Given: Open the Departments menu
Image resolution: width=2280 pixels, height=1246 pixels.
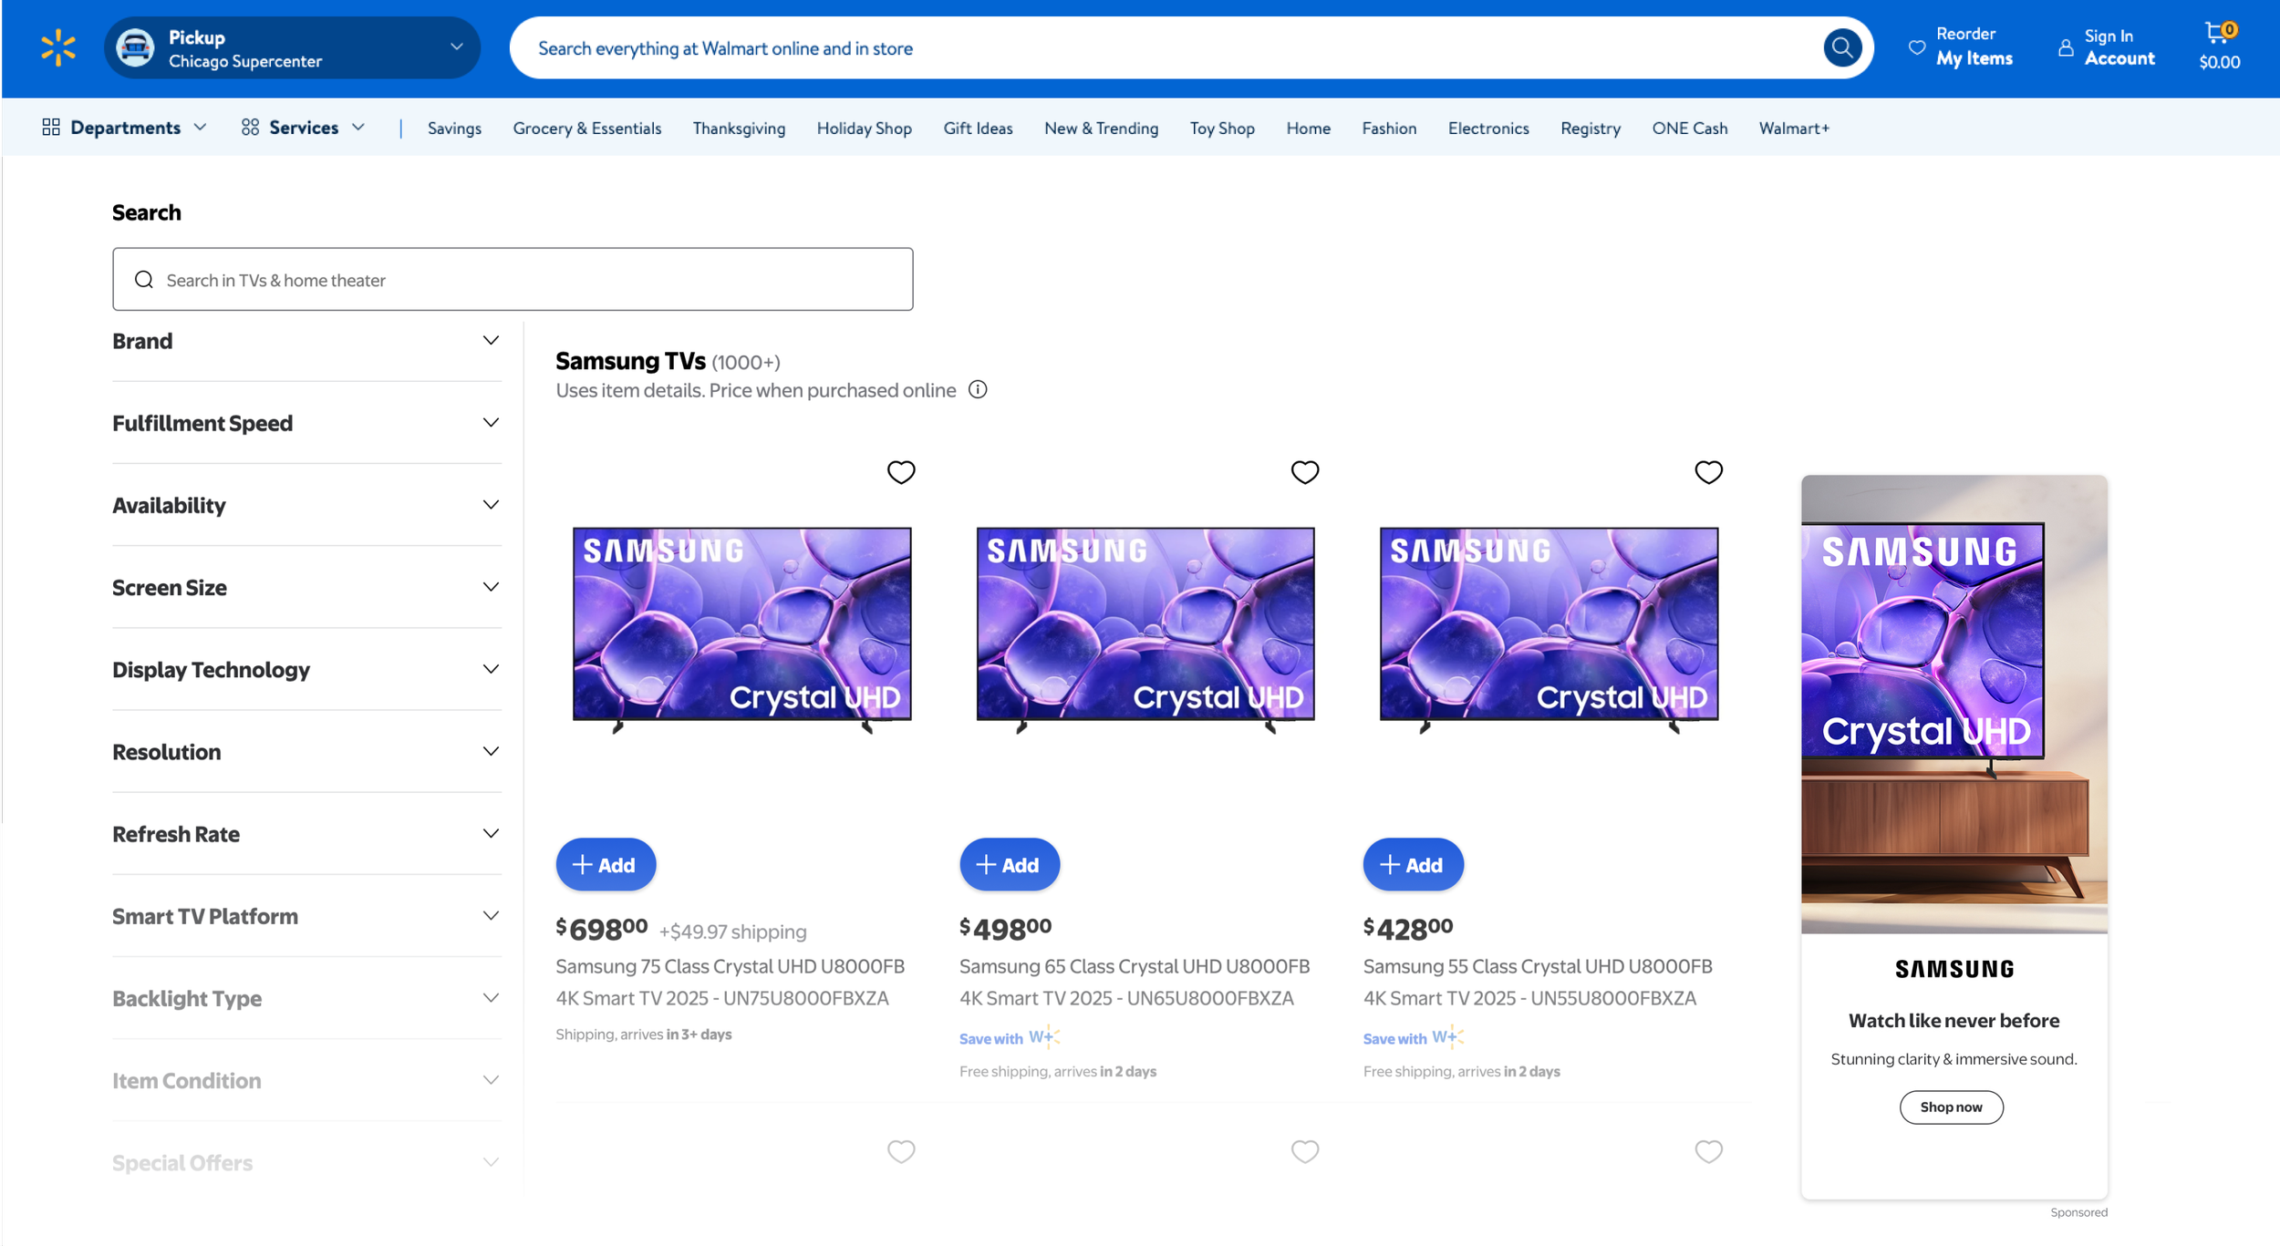Looking at the screenshot, I should (125, 127).
